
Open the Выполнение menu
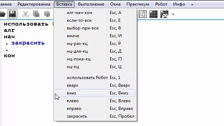(x=91, y=4)
